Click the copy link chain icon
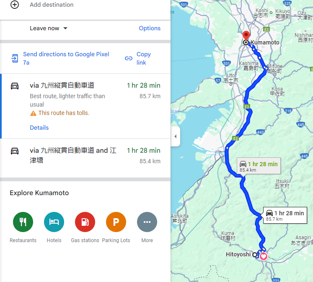This screenshot has width=313, height=282. tap(129, 58)
